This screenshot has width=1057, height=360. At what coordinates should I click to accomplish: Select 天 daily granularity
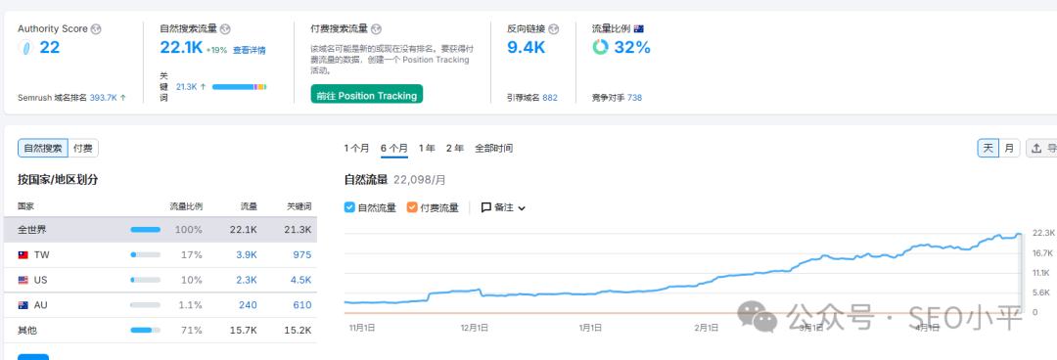pos(988,149)
